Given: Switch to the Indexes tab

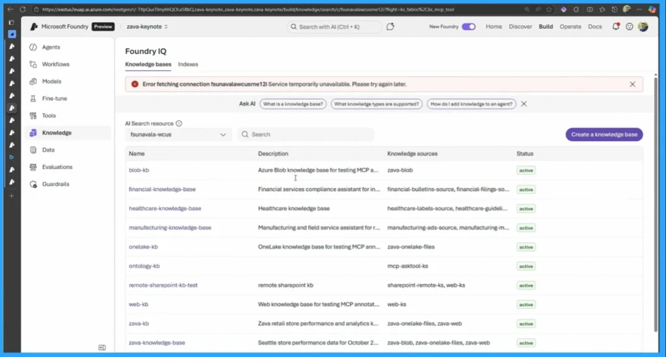Looking at the screenshot, I should pyautogui.click(x=188, y=64).
